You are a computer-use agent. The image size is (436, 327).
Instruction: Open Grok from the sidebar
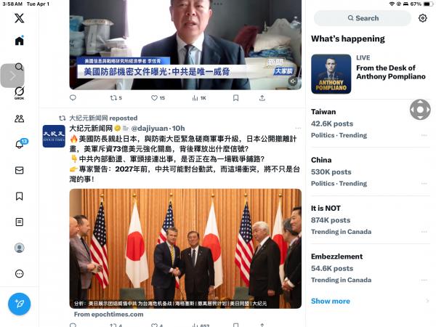19,93
